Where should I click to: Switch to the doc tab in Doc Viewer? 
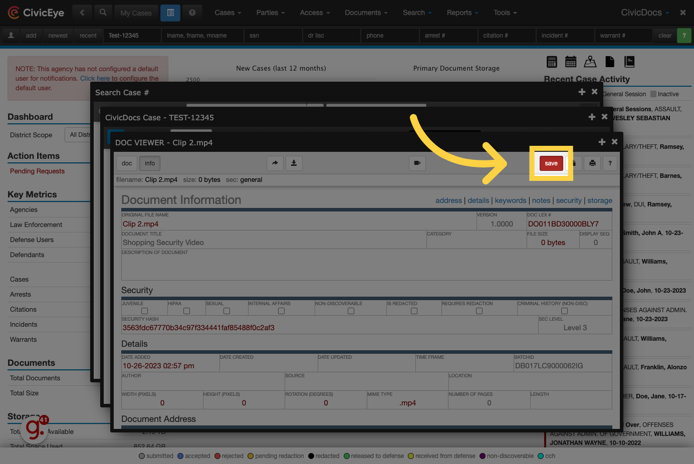tap(127, 163)
